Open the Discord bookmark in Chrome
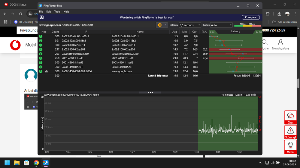300x168 pixels. point(26,22)
